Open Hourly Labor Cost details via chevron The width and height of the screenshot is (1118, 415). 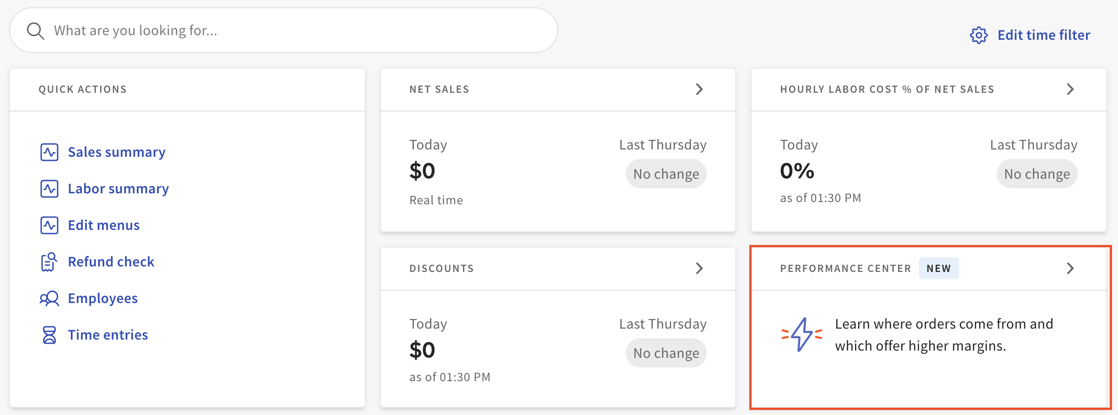click(1070, 89)
